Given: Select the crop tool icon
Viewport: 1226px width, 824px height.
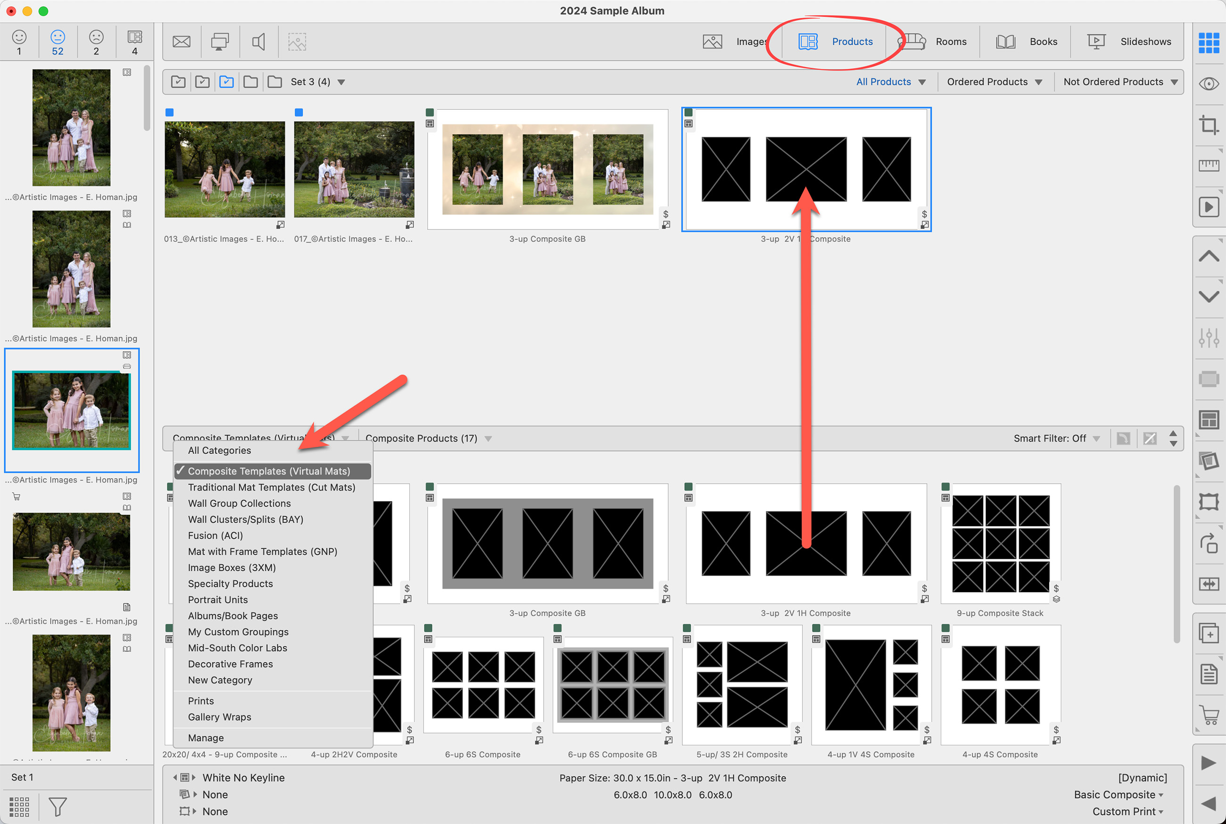Looking at the screenshot, I should (1208, 125).
